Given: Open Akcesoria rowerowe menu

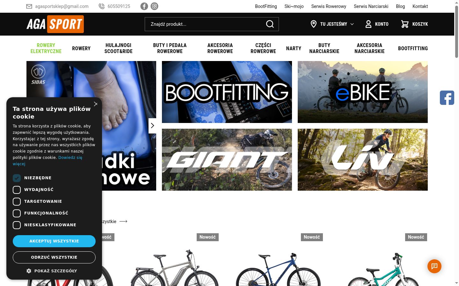Looking at the screenshot, I should (x=220, y=48).
